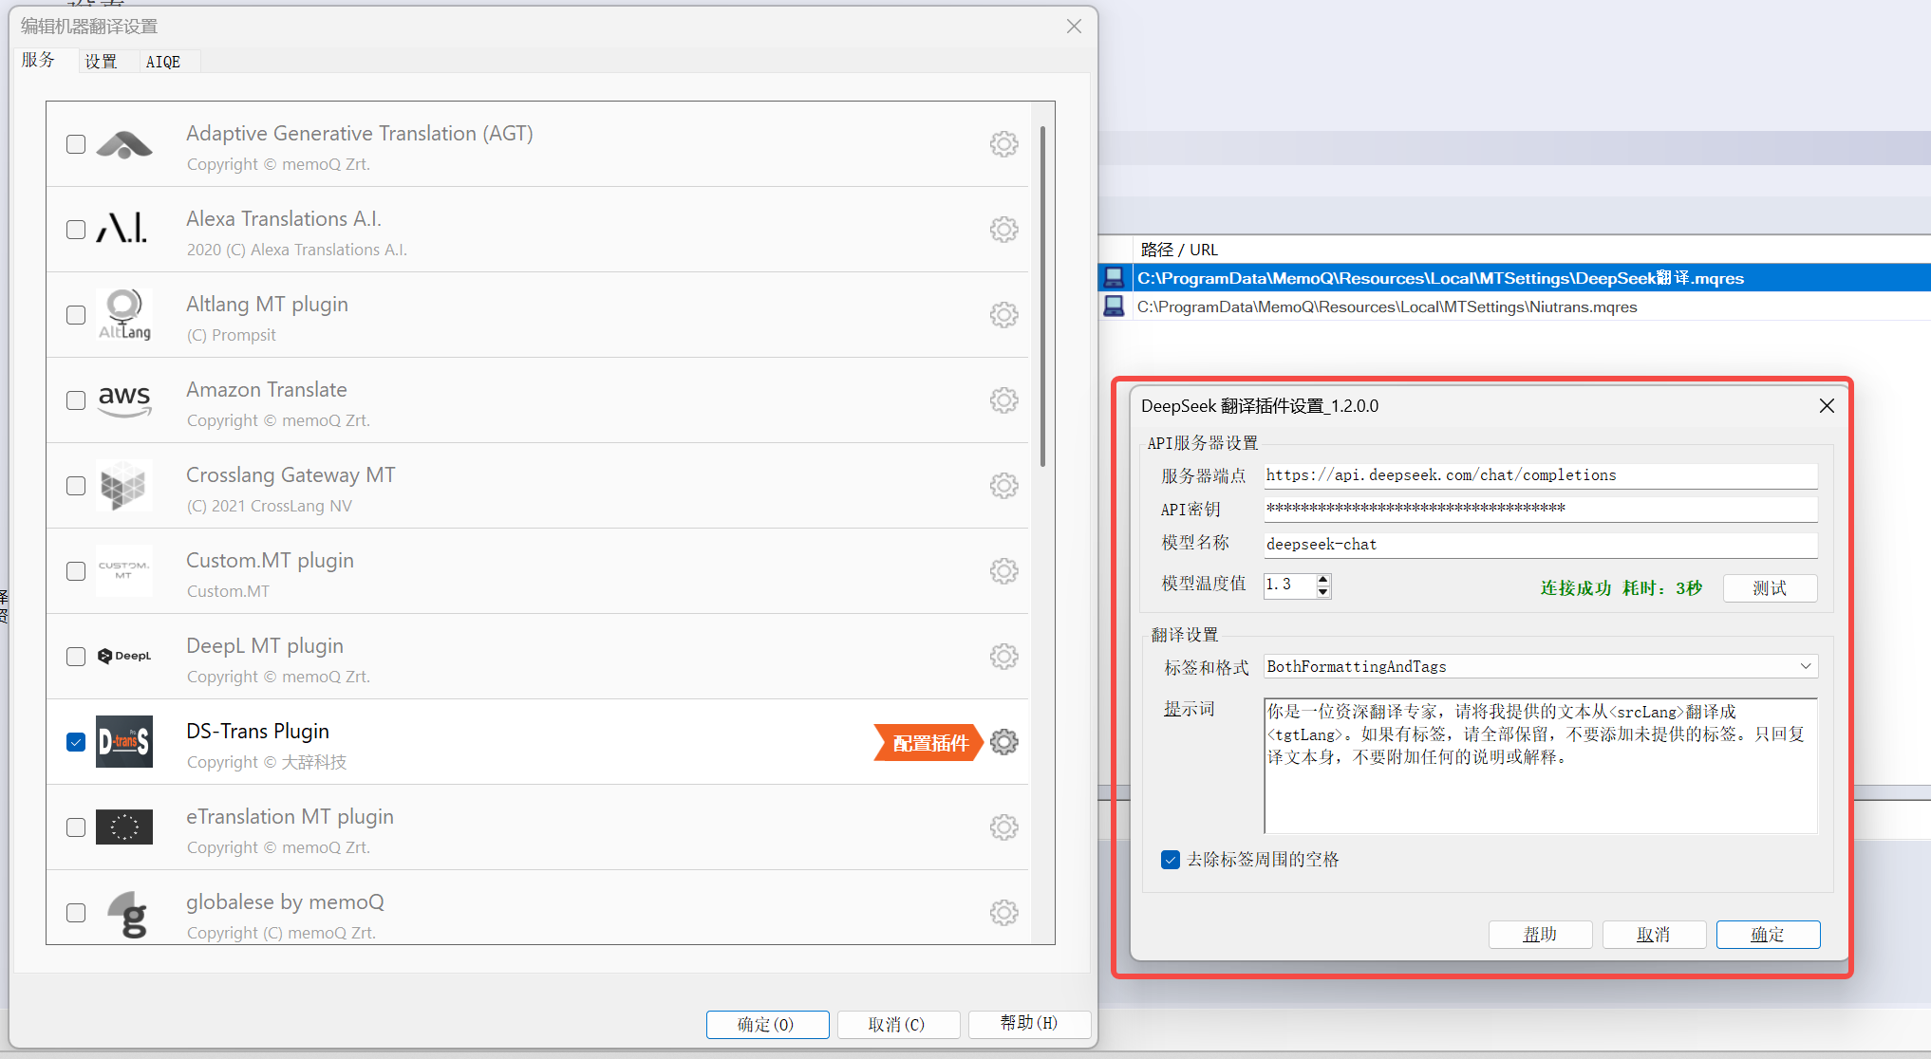Click the Crosslang Gateway cube logo
This screenshot has width=1931, height=1059.
(124, 486)
